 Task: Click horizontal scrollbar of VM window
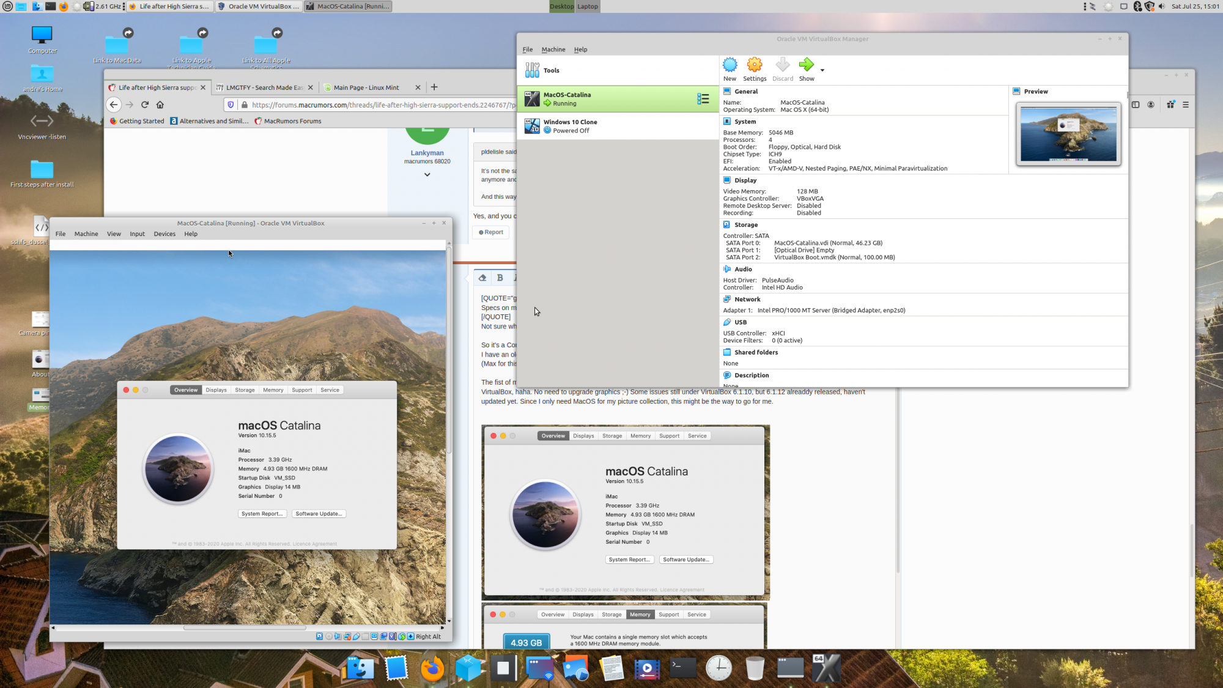pos(245,627)
